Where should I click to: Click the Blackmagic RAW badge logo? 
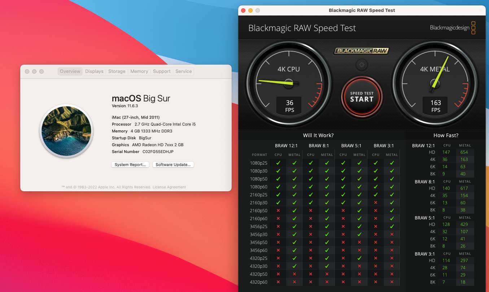click(362, 51)
